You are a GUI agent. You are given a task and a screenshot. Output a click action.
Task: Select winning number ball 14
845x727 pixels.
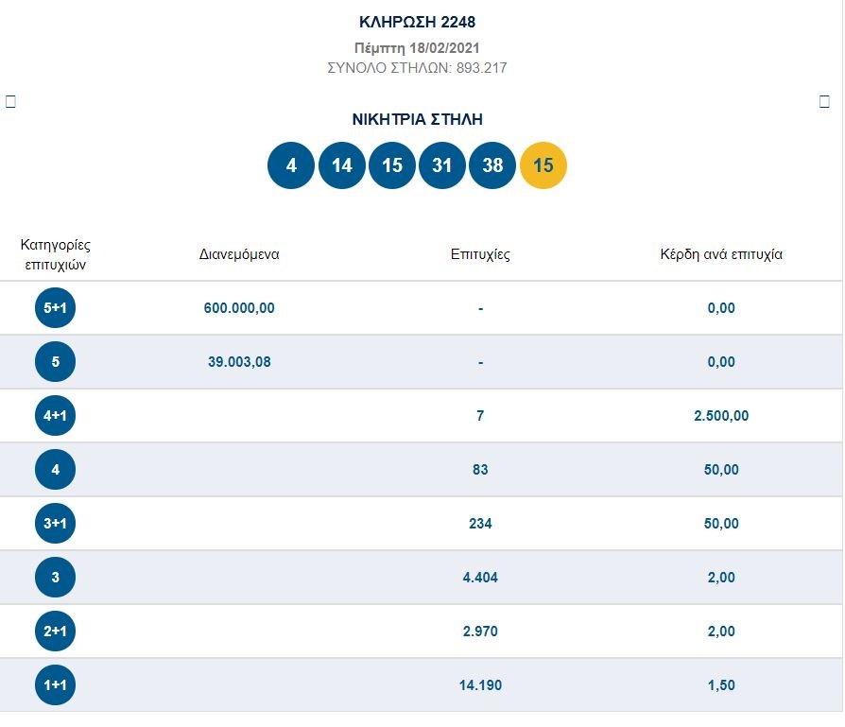341,165
